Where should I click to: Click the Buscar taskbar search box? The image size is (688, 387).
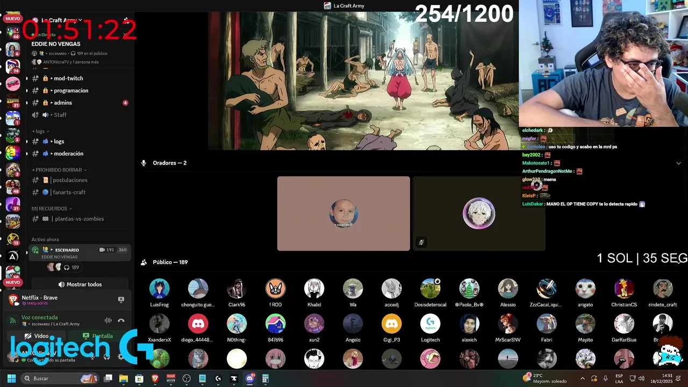tap(60, 378)
